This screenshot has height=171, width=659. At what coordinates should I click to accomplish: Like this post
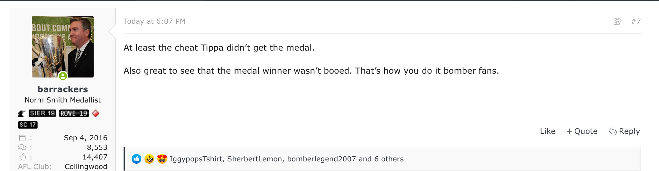click(547, 131)
